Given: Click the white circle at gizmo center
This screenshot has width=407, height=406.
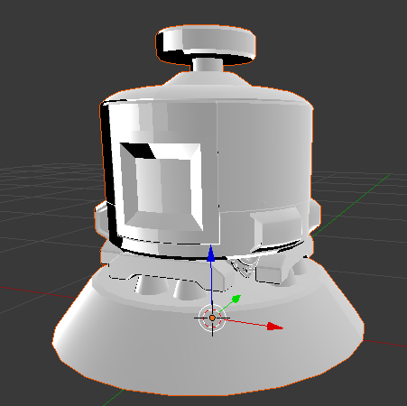Looking at the screenshot, I should pyautogui.click(x=212, y=318).
